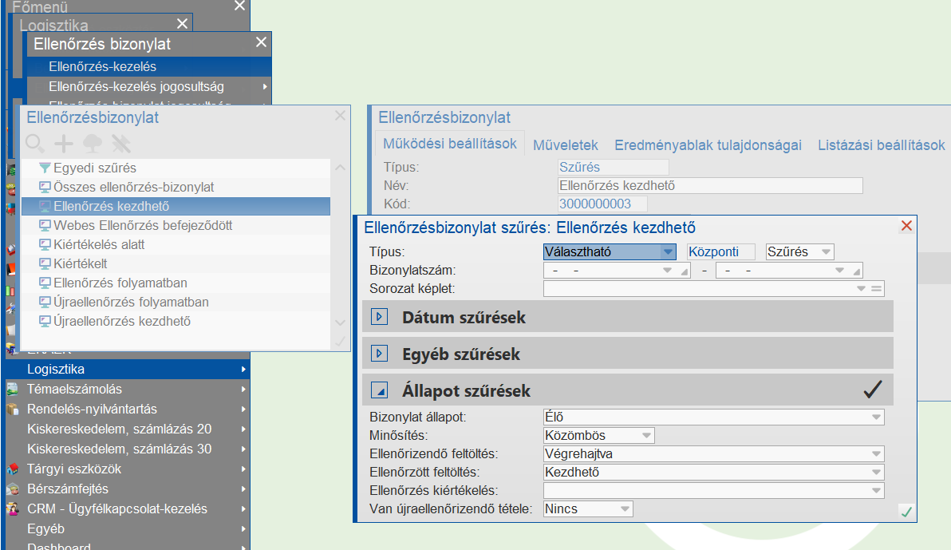Click the CRM Ügyfélkapcsolat-kezelés menu icon
Screen dimensions: 951x550
[x=12, y=508]
